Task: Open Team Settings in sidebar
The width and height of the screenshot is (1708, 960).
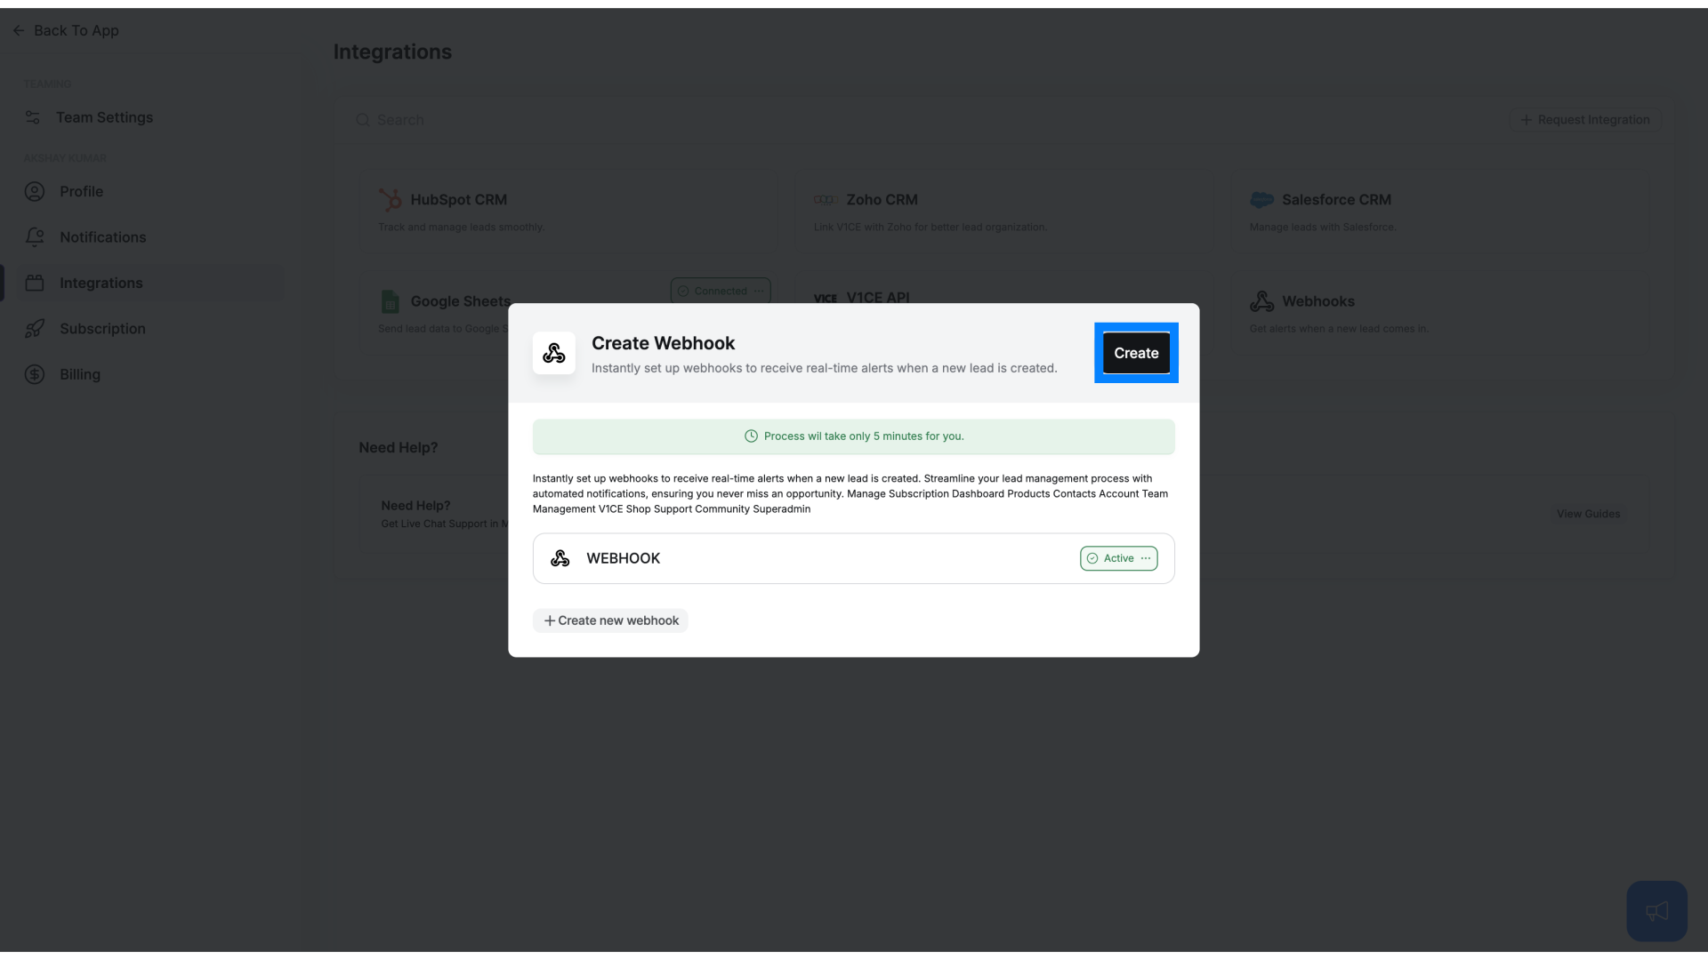Action: pyautogui.click(x=104, y=117)
